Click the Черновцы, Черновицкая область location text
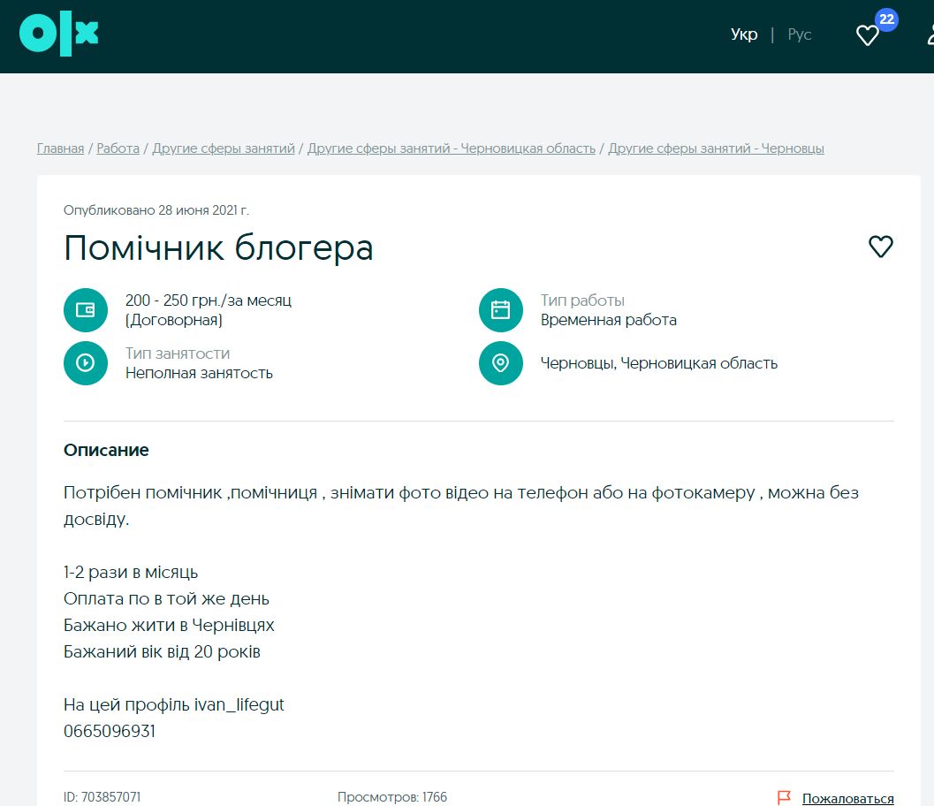 659,363
